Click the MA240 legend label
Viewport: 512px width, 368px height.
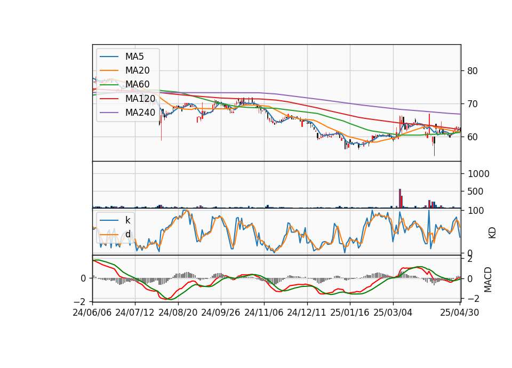(140, 113)
